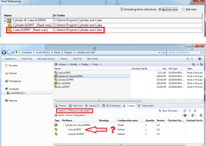Toggle Include broken references checkbox
The height and width of the screenshot is (146, 206).
click(122, 9)
